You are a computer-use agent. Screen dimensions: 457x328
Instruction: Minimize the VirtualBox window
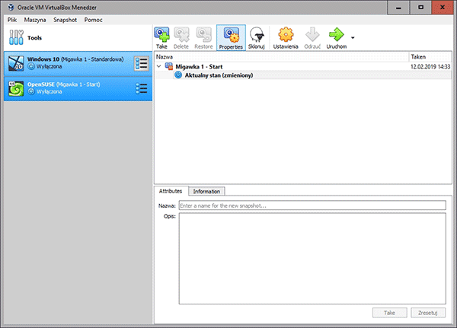point(398,8)
